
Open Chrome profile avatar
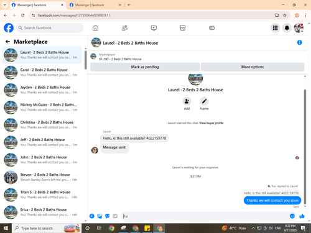(297, 15)
